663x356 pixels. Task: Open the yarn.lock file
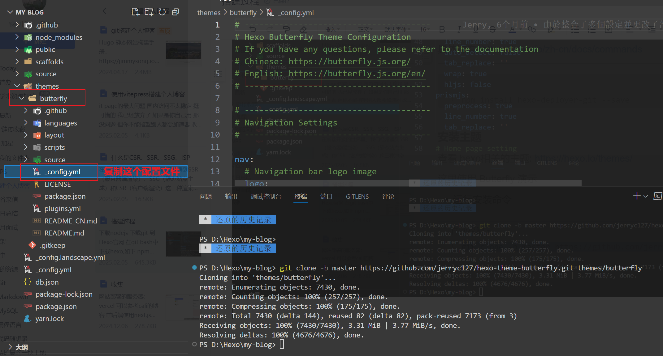point(50,319)
